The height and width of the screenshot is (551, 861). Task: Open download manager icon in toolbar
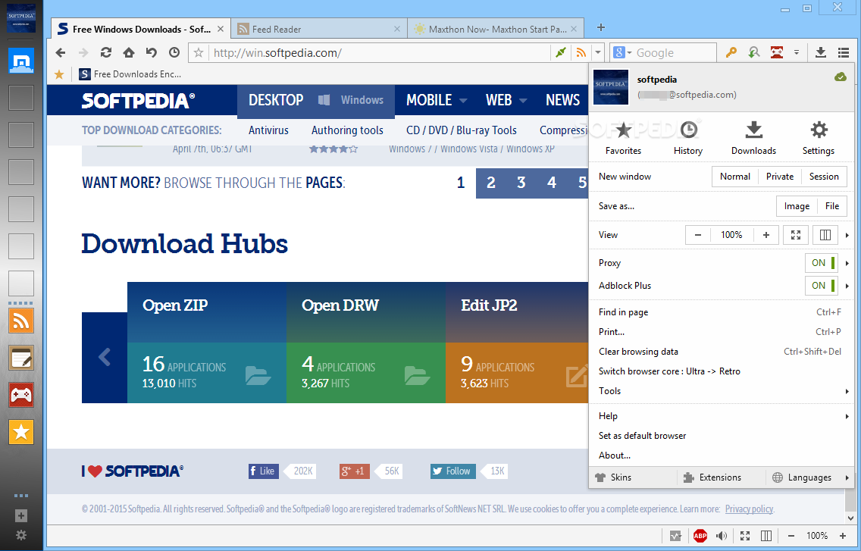click(x=820, y=52)
